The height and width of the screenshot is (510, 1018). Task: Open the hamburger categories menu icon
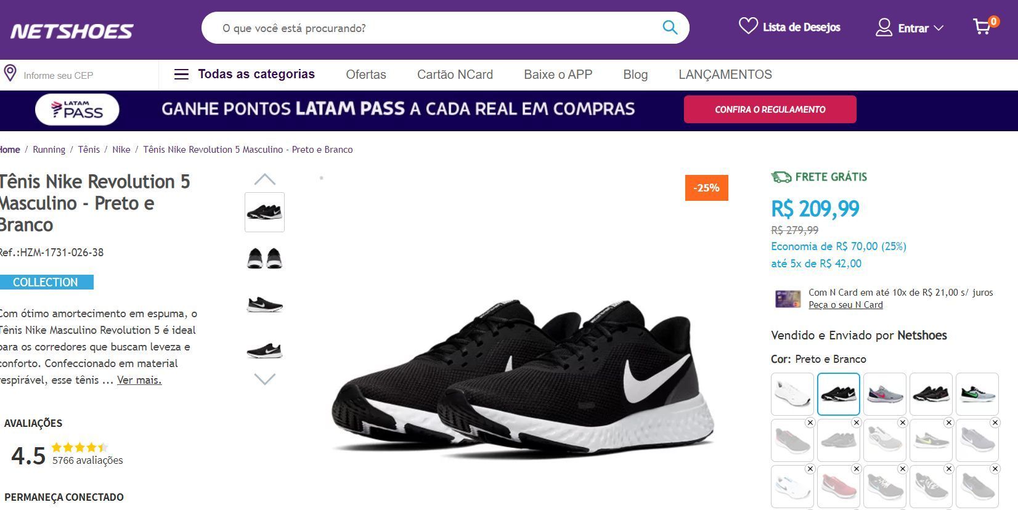(x=181, y=75)
